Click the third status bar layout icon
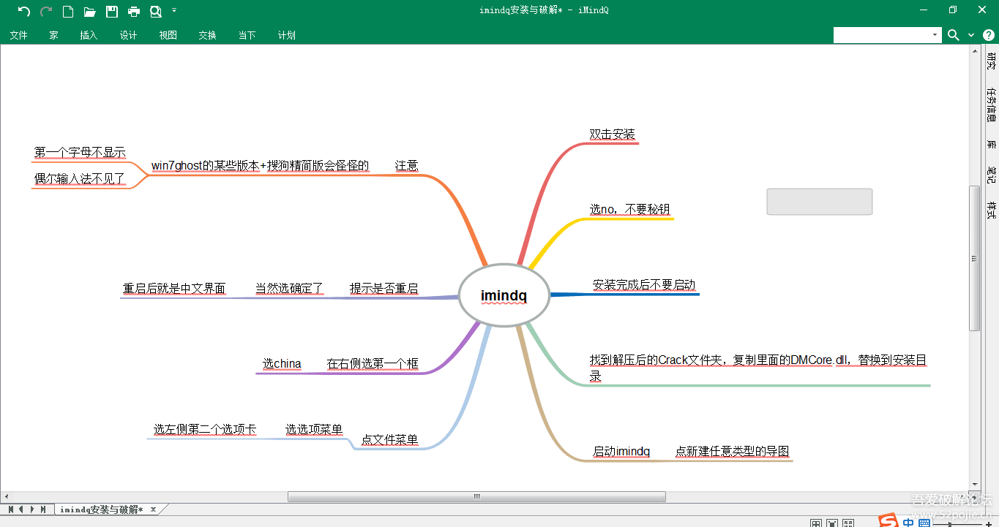The width and height of the screenshot is (999, 527). (x=848, y=523)
